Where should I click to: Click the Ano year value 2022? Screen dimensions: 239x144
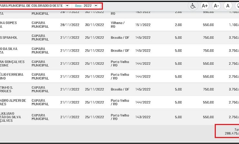[88, 6]
